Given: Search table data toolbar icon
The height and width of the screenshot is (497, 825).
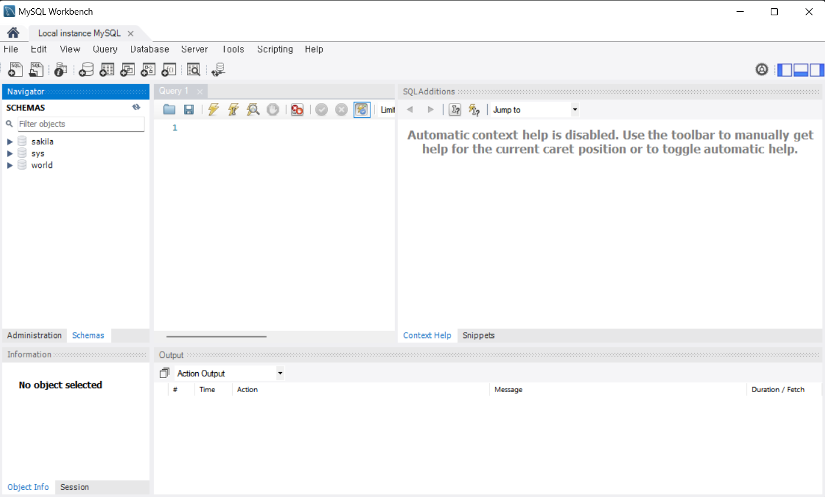Looking at the screenshot, I should pos(193,69).
